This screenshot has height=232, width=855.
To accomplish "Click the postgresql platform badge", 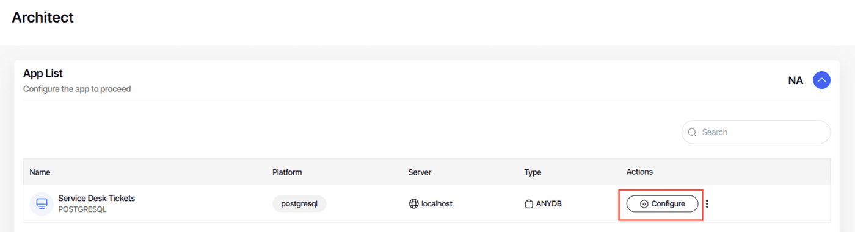I will (299, 204).
